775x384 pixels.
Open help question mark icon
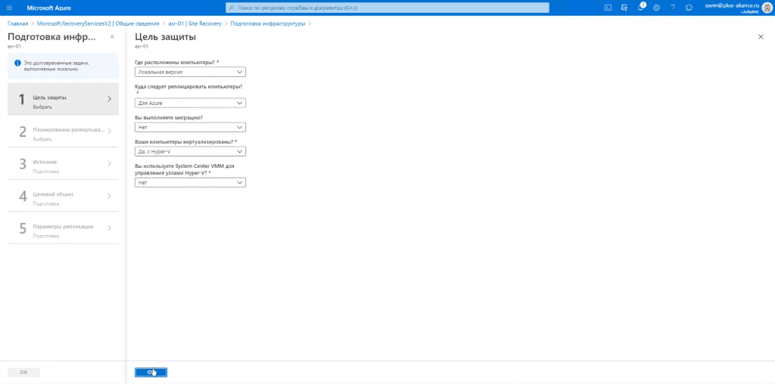(673, 8)
